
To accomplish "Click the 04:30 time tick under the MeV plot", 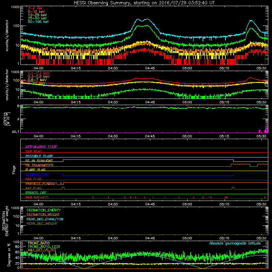I will pyautogui.click(x=113, y=102).
